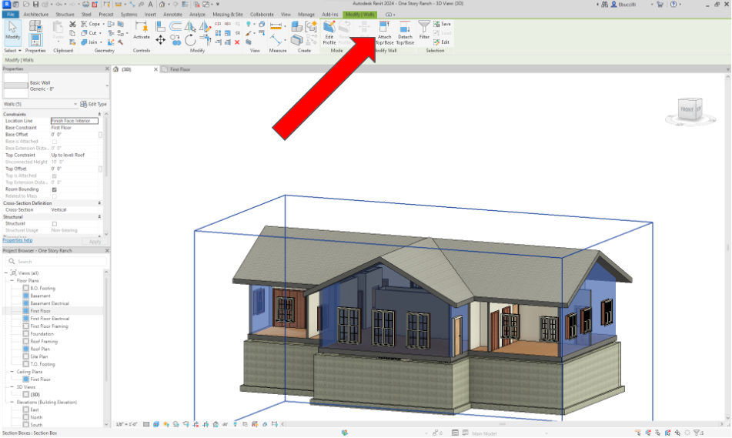Image resolution: width=732 pixels, height=438 pixels.
Task: Click the Visual Style icon in view control bar
Action: click(156, 424)
